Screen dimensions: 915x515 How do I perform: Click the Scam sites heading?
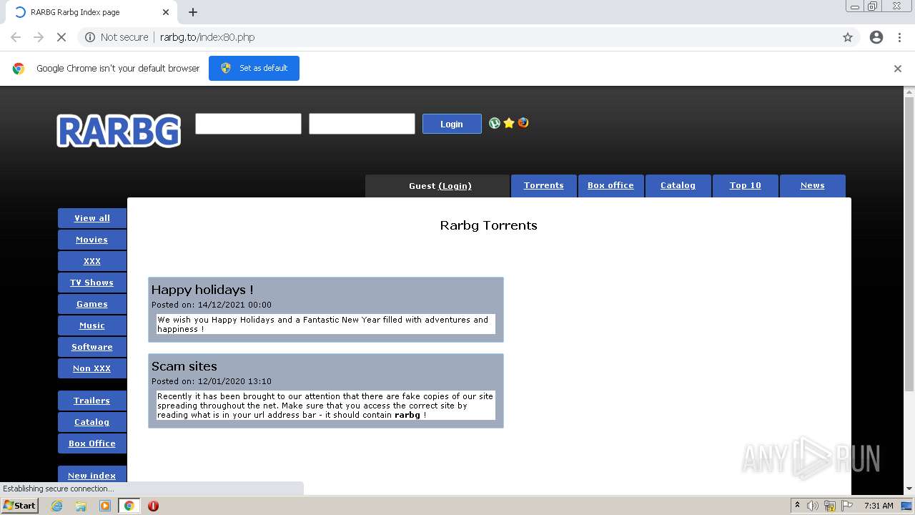coord(184,366)
